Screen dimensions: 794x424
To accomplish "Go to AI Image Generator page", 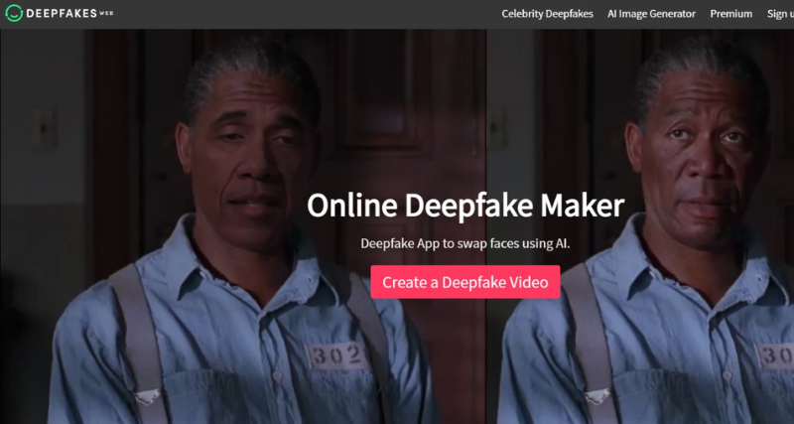I will [651, 14].
